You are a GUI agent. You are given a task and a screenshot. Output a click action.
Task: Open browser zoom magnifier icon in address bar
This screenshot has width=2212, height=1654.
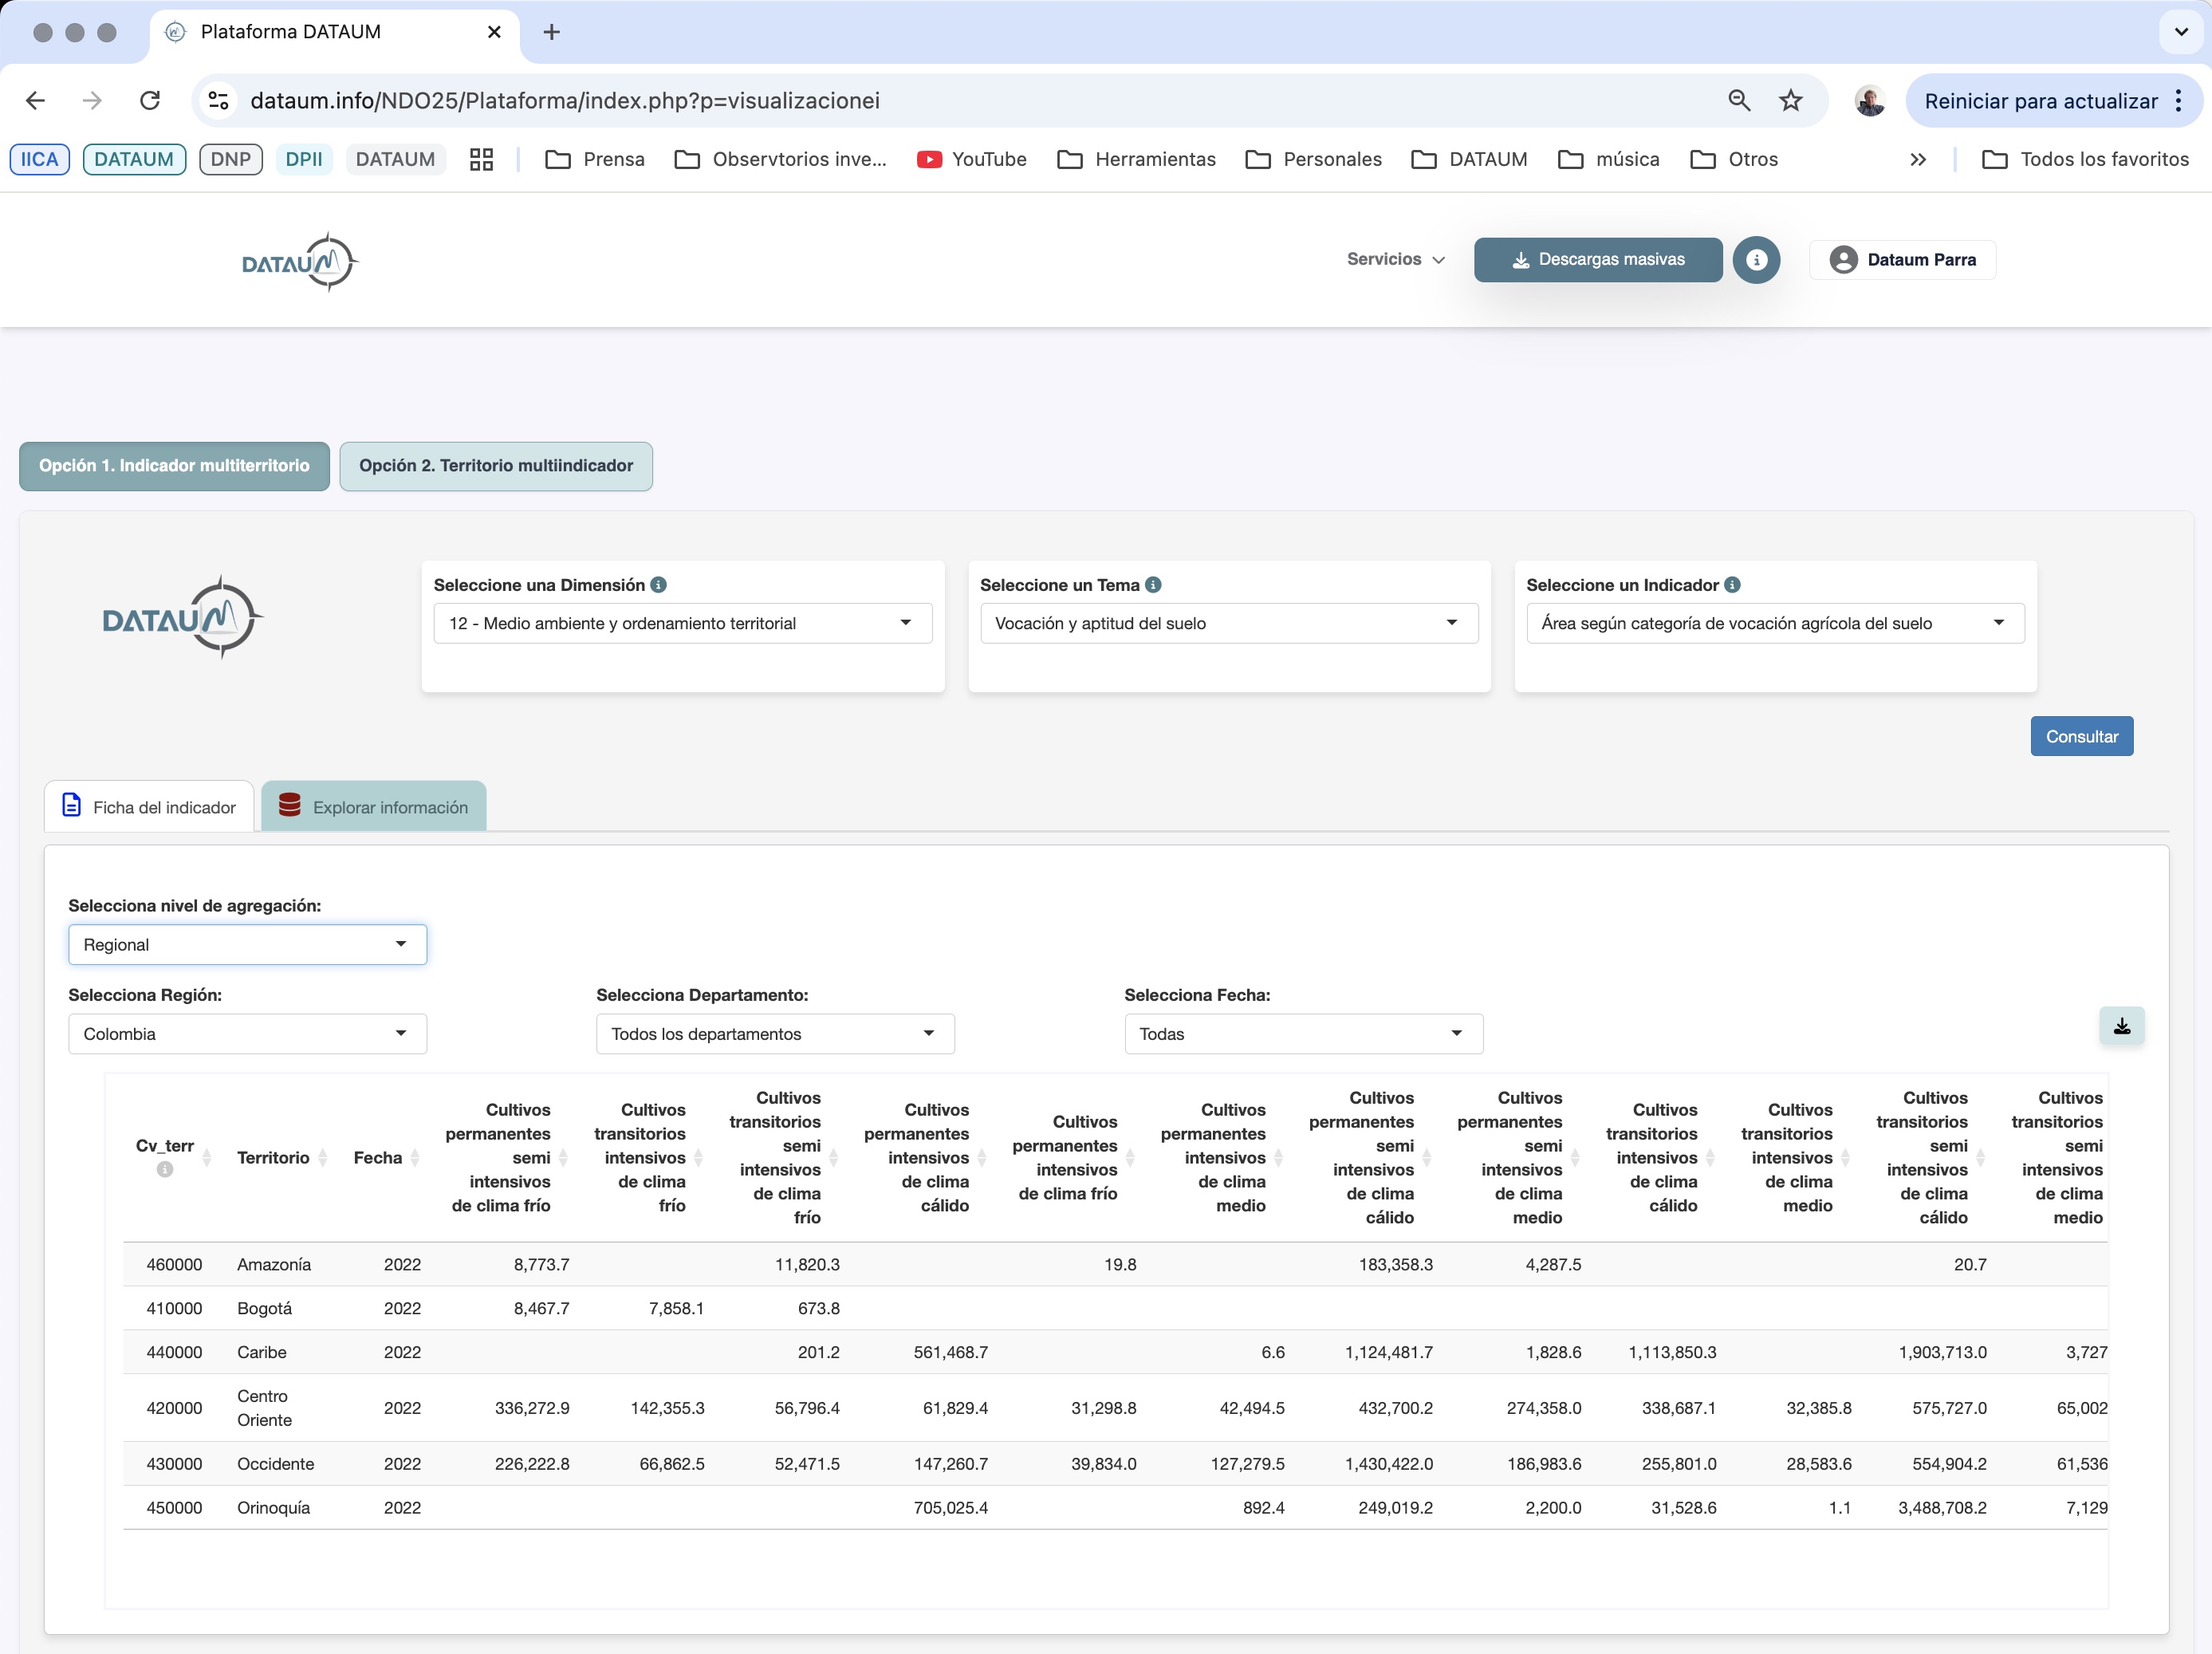(x=1739, y=101)
